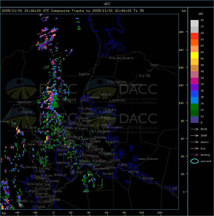Click 'Encon' map label
The image size is (214, 216).
pyautogui.click(x=154, y=65)
